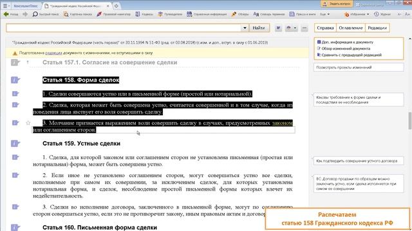The height and width of the screenshot is (231, 412).
Task: Click info icon beside Статья 157.1 heading
Action: 15,63
